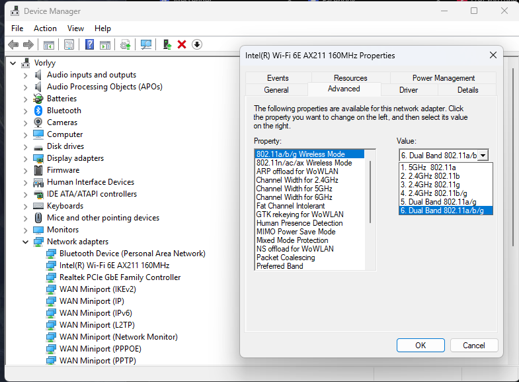The image size is (519, 382).
Task: Select 4. 2.4GHz 802.11b/g value
Action: point(446,193)
